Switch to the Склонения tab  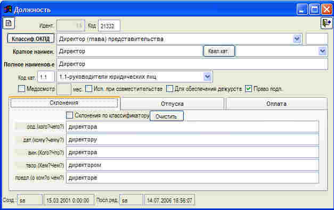(64, 103)
